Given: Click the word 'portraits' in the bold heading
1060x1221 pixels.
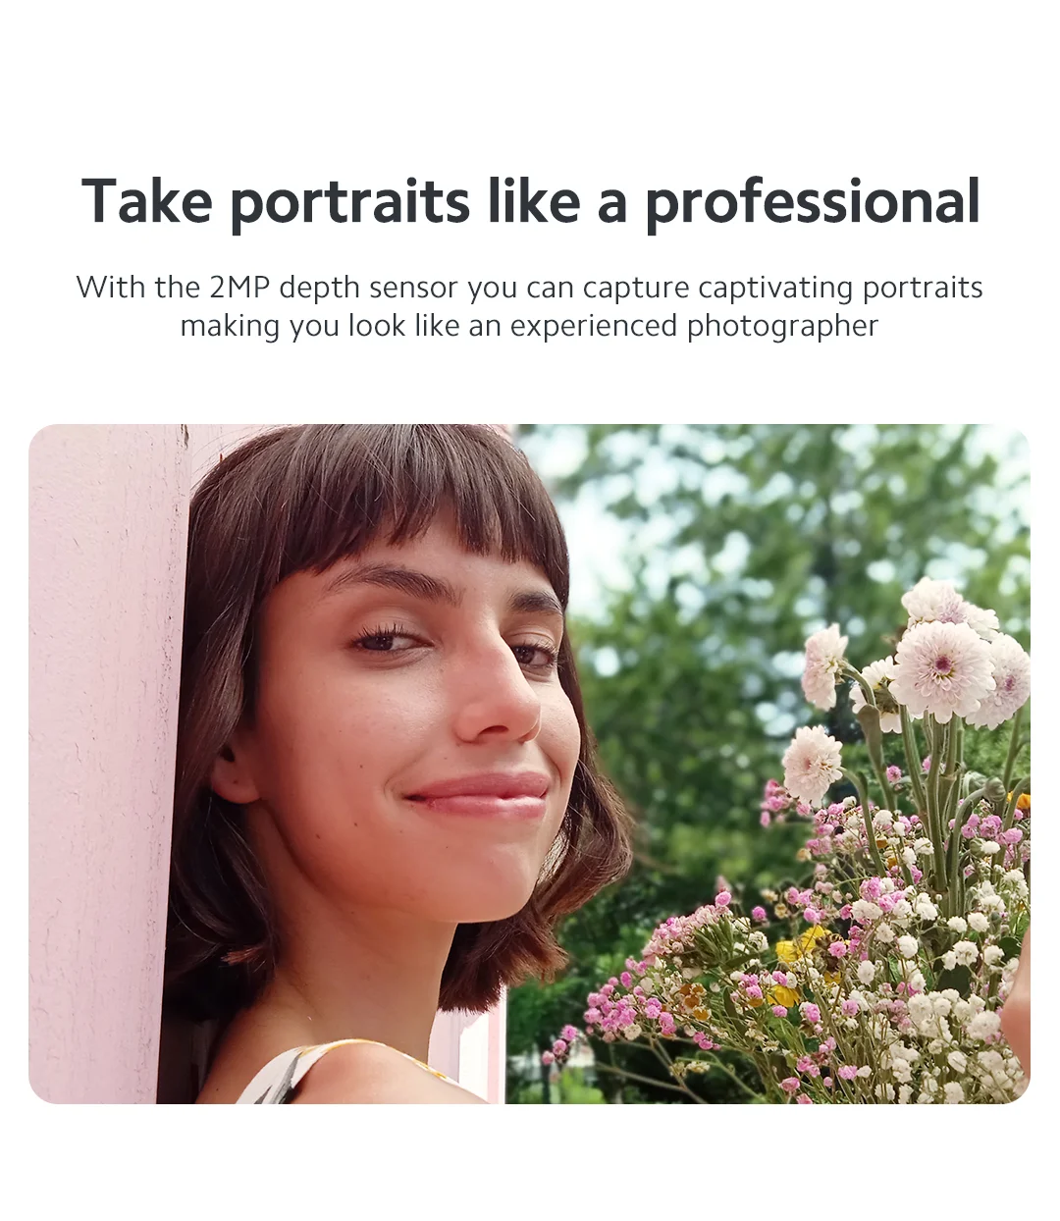Looking at the screenshot, I should [x=350, y=204].
